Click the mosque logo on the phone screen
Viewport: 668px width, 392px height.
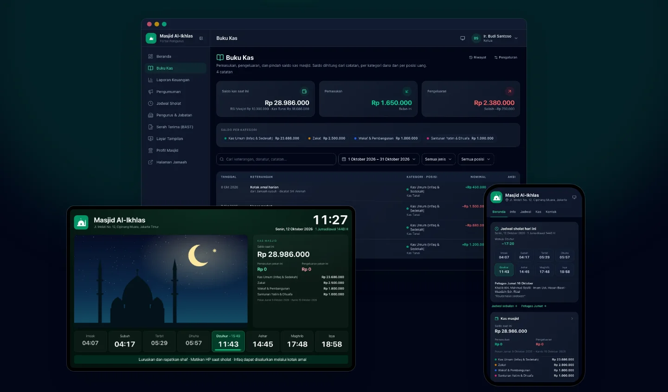point(496,197)
